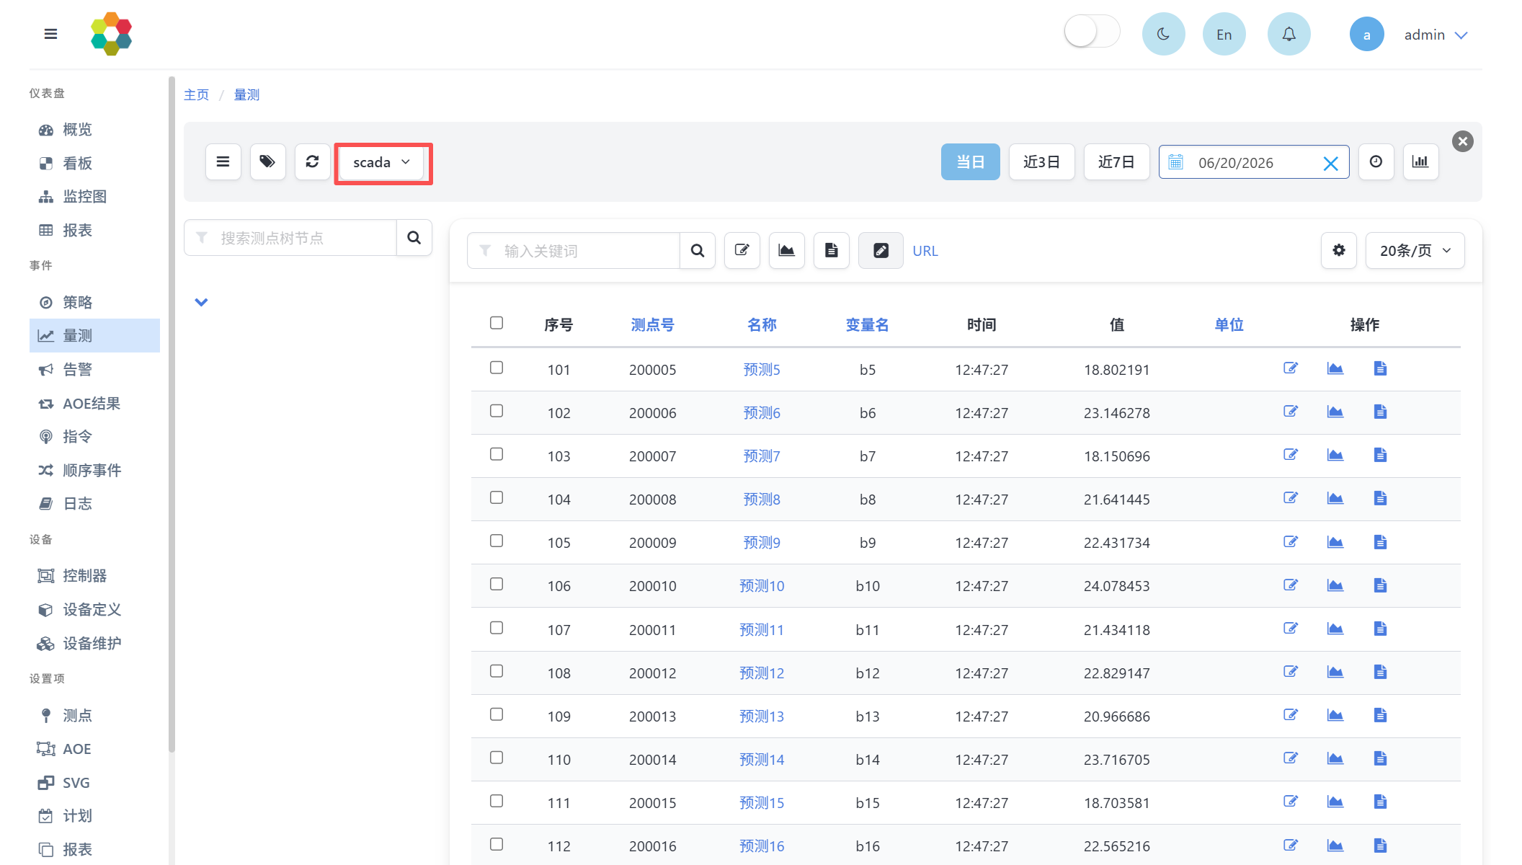Toggle dark mode with the moon icon
This screenshot has width=1522, height=865.
pos(1163,34)
